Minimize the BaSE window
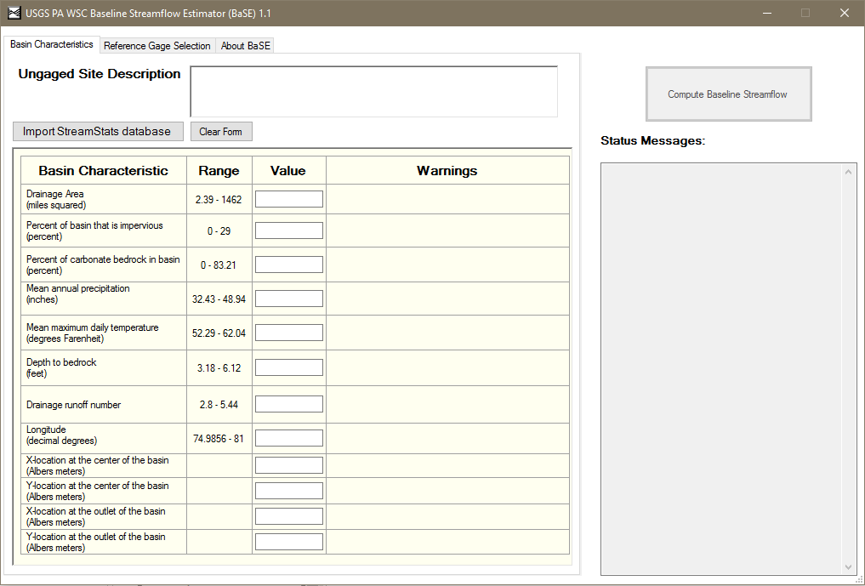The height and width of the screenshot is (586, 865). pyautogui.click(x=767, y=13)
